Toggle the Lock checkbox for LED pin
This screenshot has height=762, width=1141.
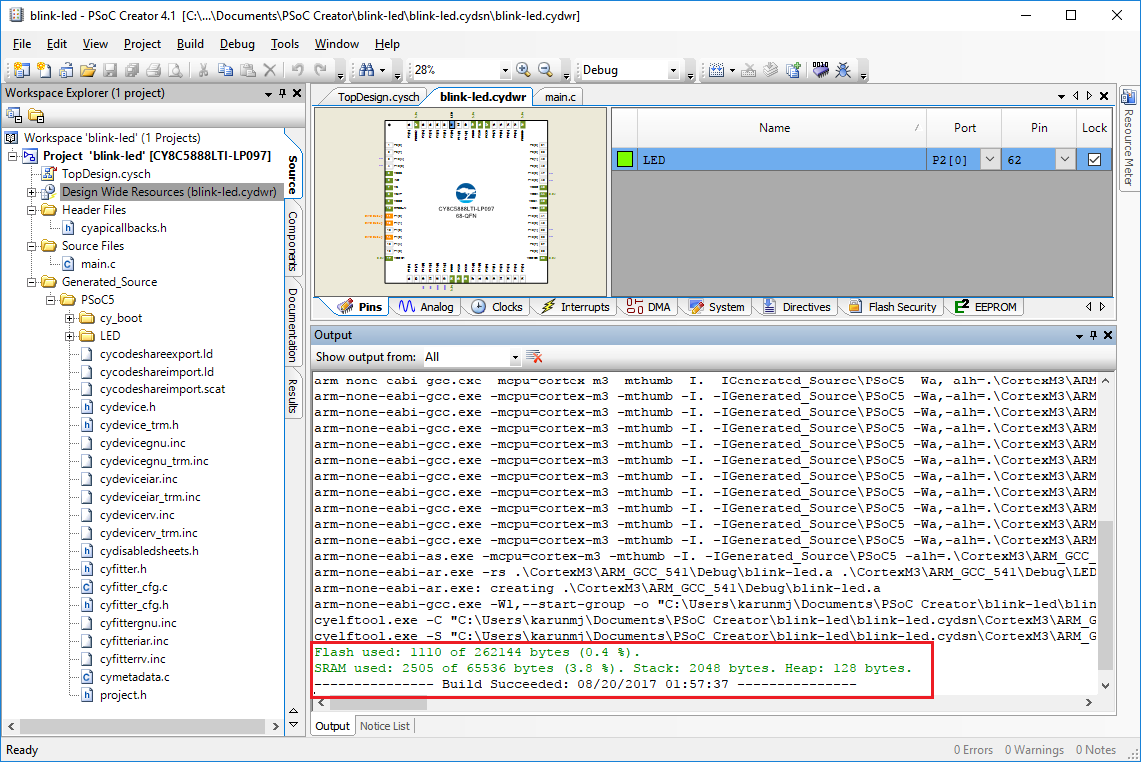coord(1094,159)
